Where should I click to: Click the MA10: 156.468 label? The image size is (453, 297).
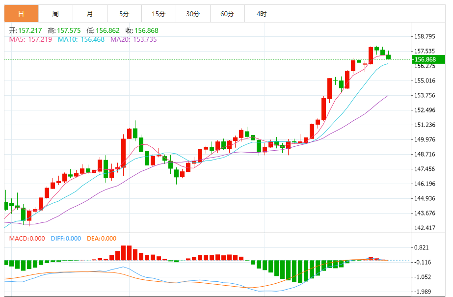(x=81, y=39)
